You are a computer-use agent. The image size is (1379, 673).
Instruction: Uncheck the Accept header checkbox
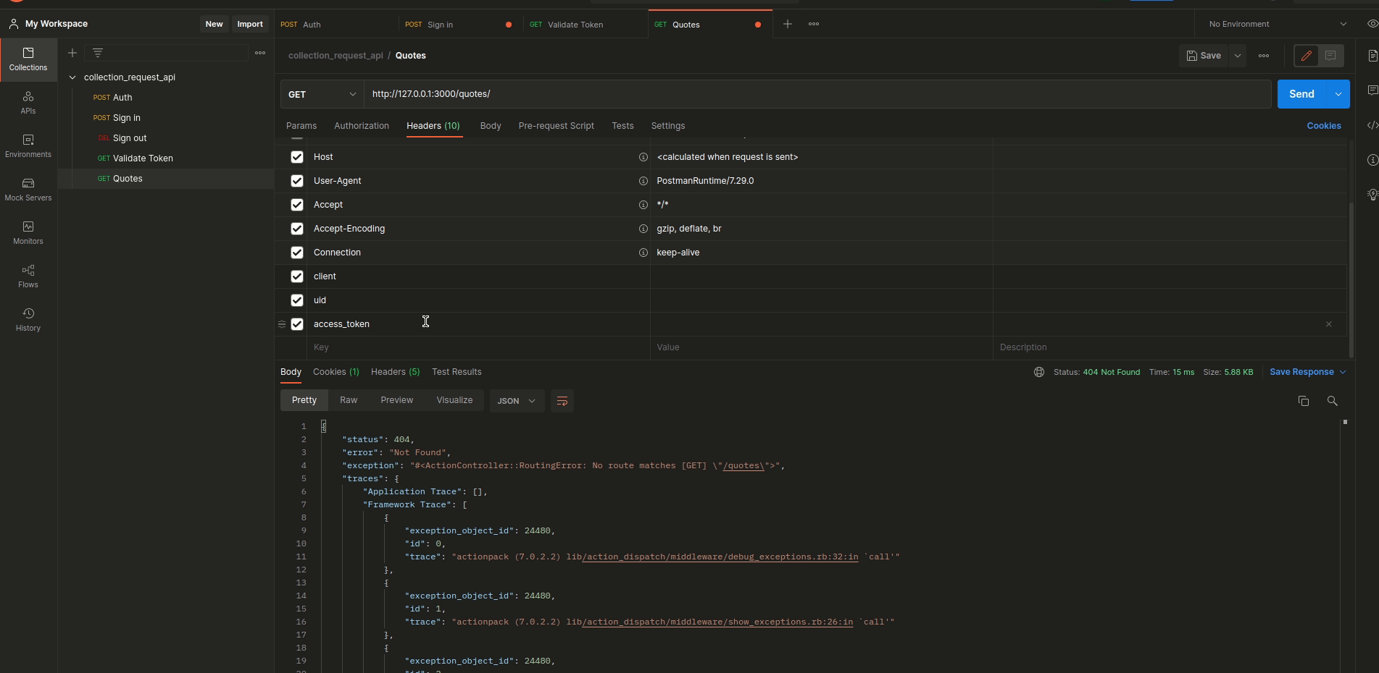click(297, 205)
